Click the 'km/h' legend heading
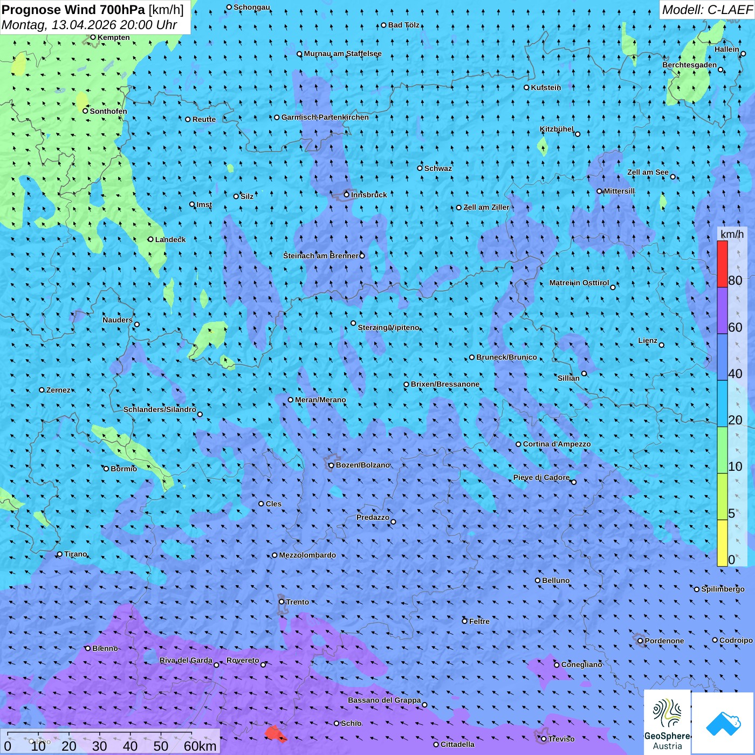 click(732, 234)
